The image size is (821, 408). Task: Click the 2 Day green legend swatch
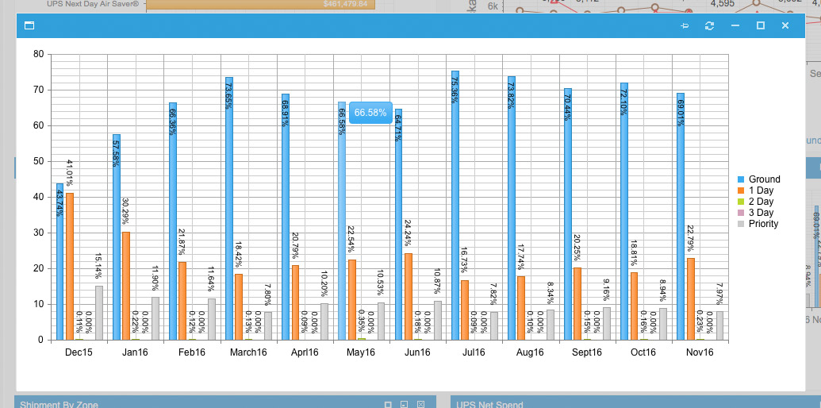[741, 202]
